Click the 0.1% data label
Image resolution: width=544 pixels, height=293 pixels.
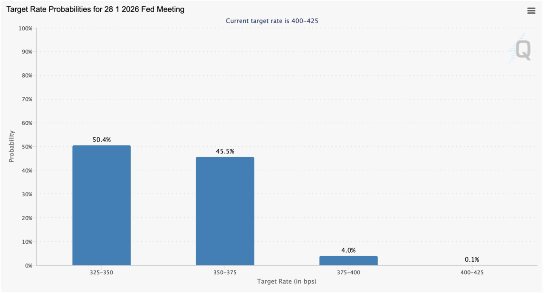[x=472, y=260]
